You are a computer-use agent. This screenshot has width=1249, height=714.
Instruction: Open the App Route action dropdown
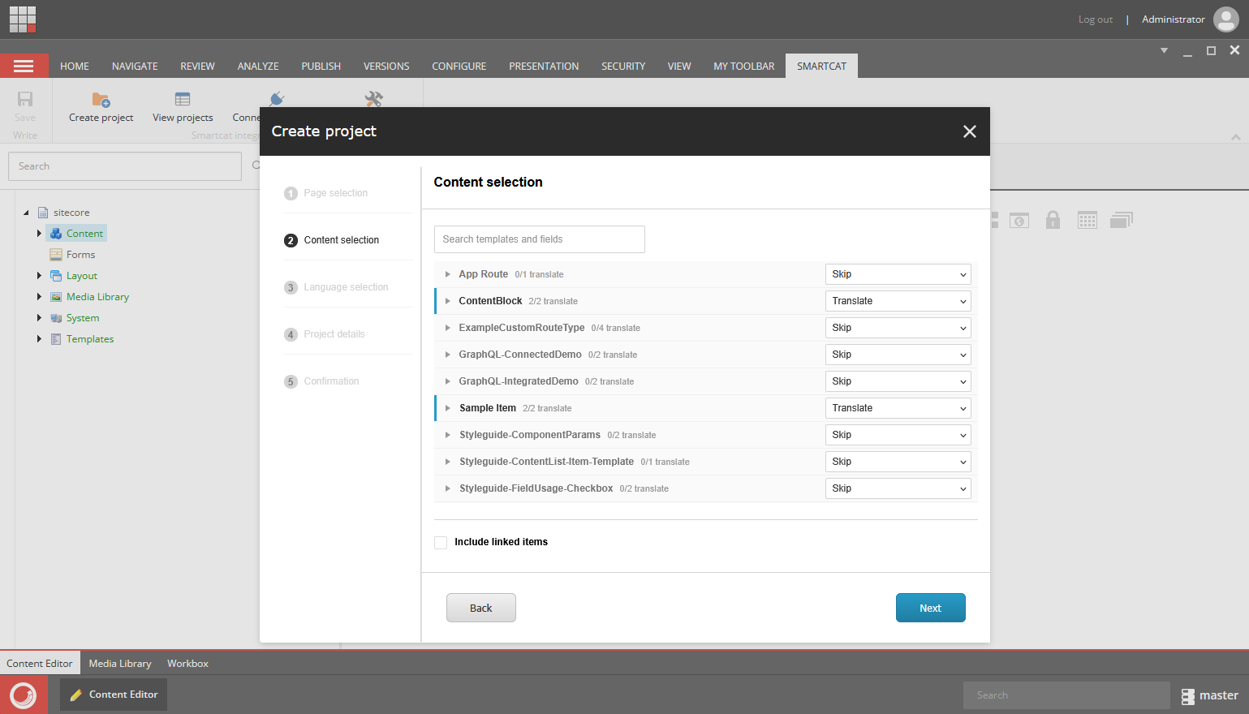[x=898, y=274]
